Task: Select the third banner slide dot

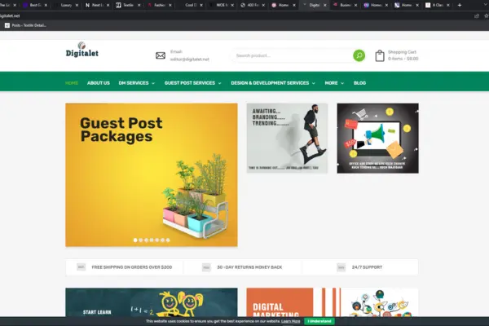Action: point(146,240)
